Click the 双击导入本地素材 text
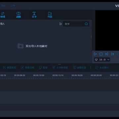The width and height of the screenshot is (119, 119). pos(36,46)
